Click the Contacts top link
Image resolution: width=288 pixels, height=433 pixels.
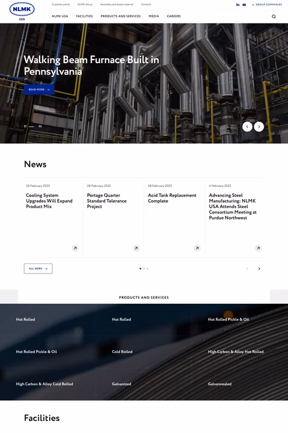(146, 4)
